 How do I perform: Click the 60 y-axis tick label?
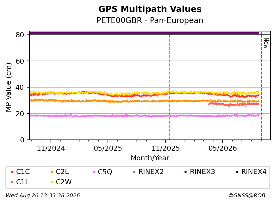[x=20, y=61]
